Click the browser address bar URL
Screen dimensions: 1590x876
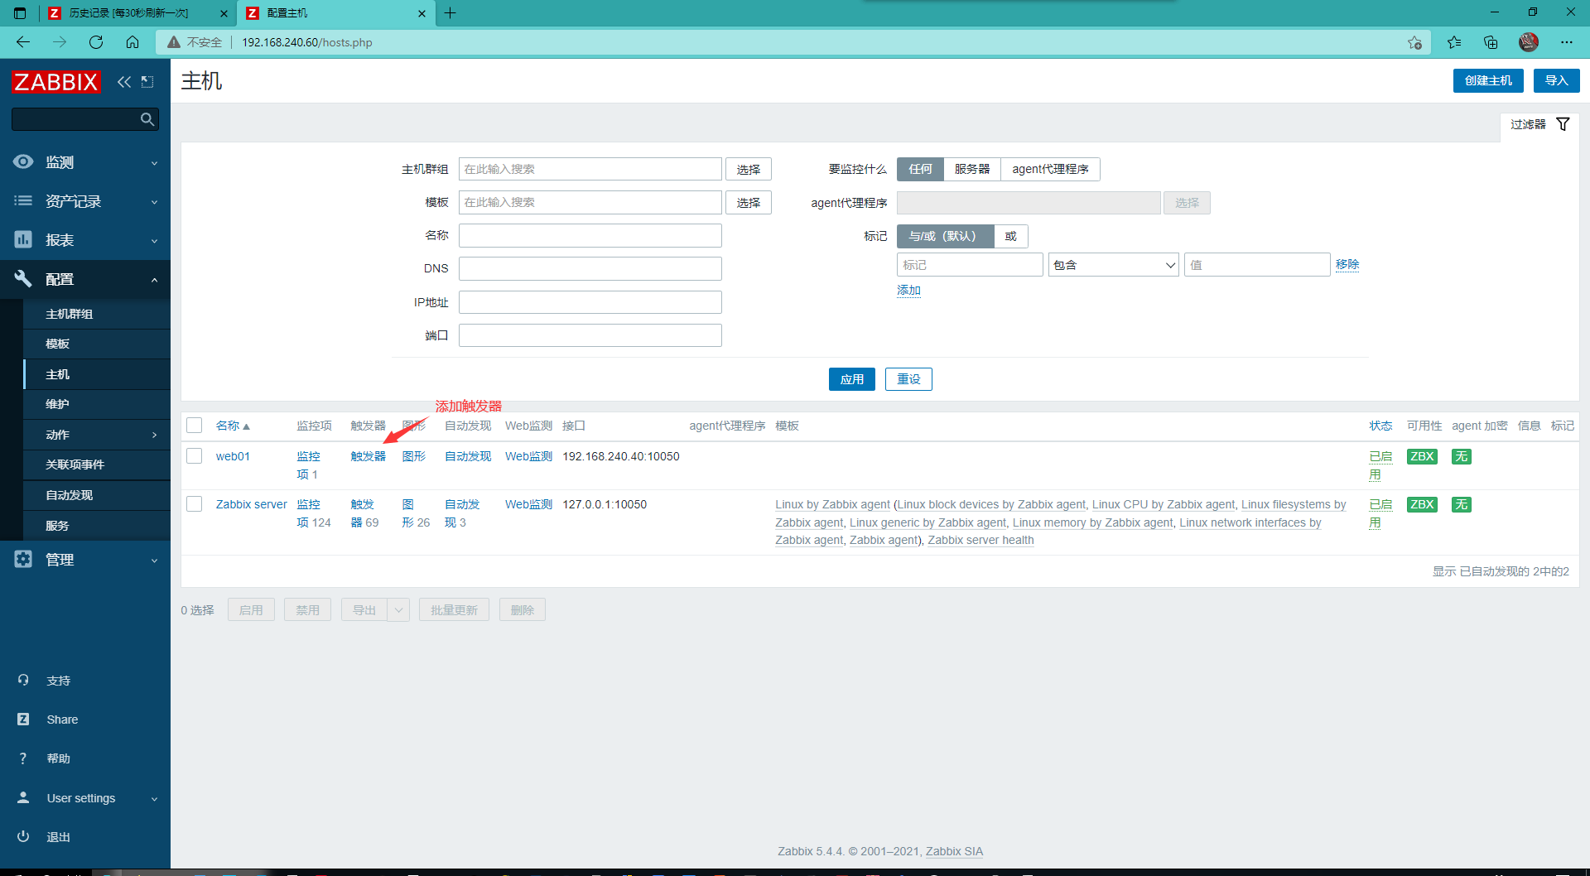[x=307, y=42]
